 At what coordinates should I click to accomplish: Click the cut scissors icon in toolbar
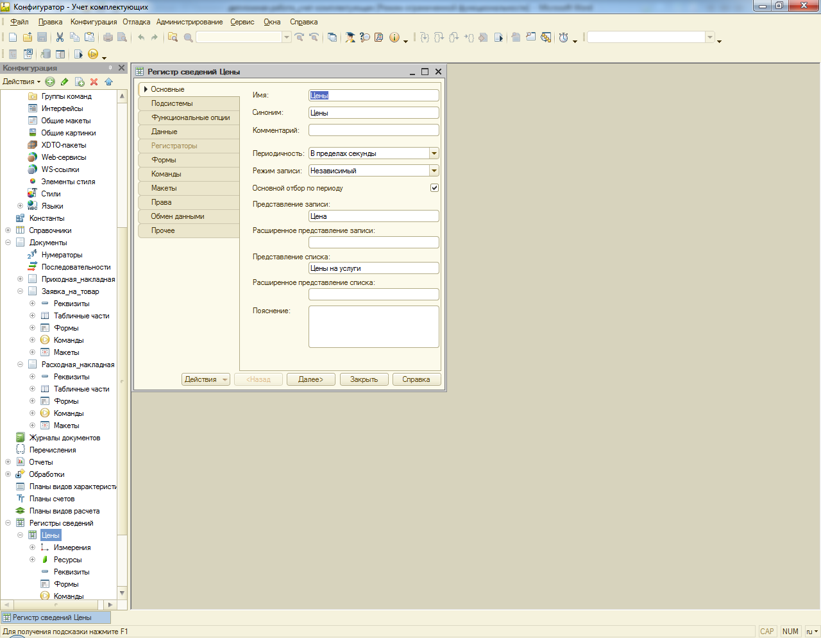point(60,37)
